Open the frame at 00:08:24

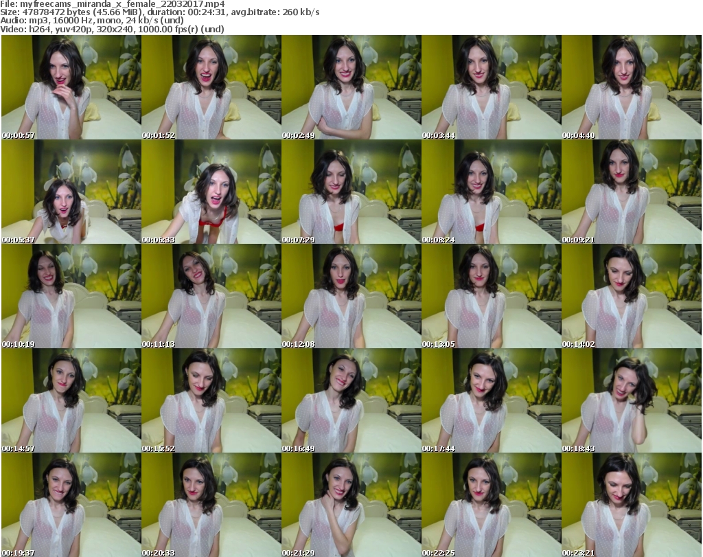point(492,192)
